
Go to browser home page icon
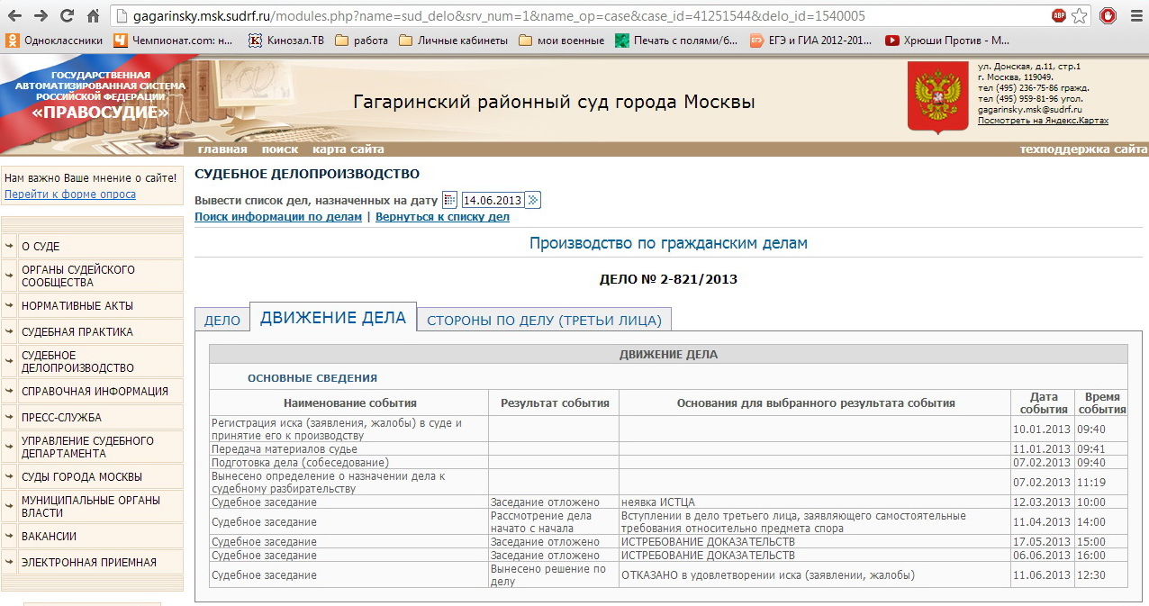click(93, 16)
